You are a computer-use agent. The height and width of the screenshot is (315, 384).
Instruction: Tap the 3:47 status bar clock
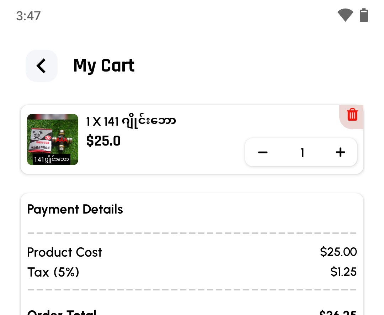click(x=28, y=16)
